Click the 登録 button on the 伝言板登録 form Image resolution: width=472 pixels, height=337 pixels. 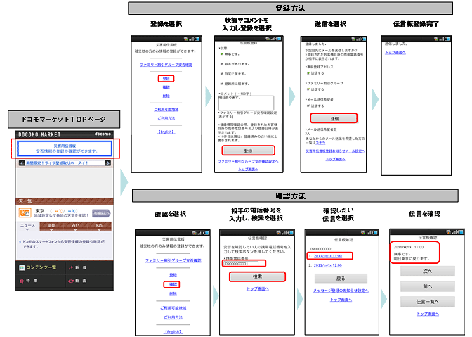coord(249,151)
